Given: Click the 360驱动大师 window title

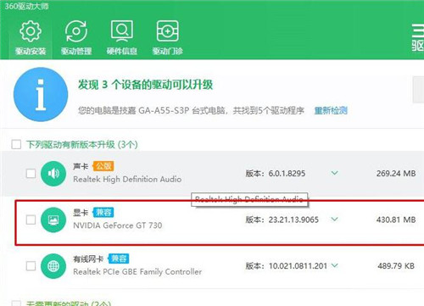Looking at the screenshot, I should click(x=26, y=6).
